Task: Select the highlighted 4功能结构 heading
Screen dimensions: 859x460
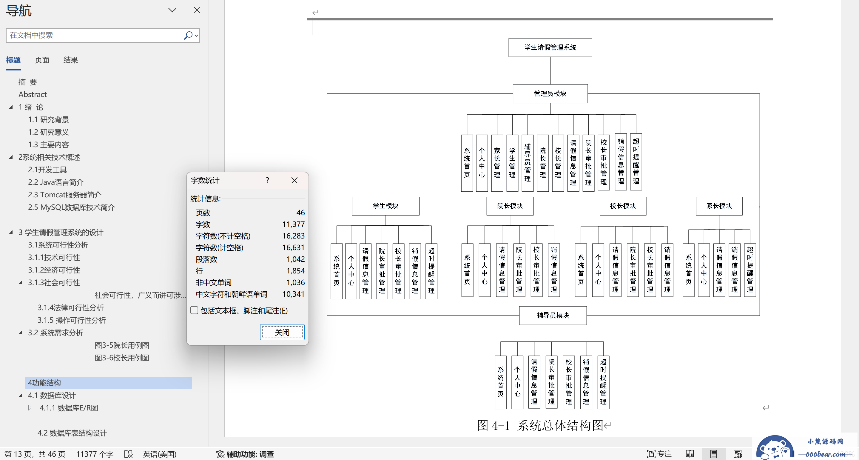Action: click(x=108, y=383)
